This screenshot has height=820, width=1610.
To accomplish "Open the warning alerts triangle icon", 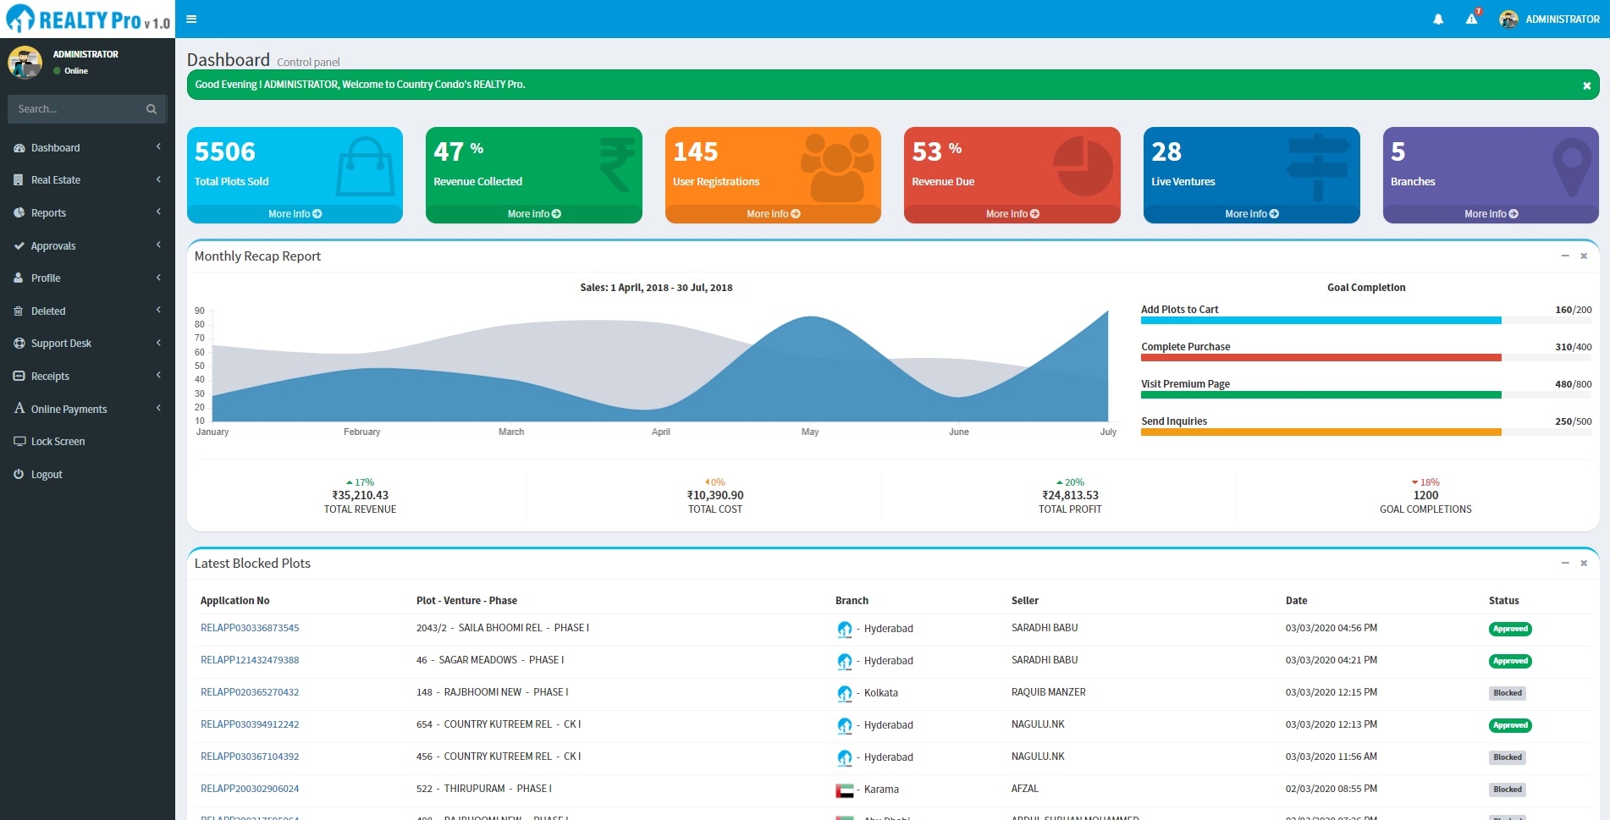I will click(1471, 19).
